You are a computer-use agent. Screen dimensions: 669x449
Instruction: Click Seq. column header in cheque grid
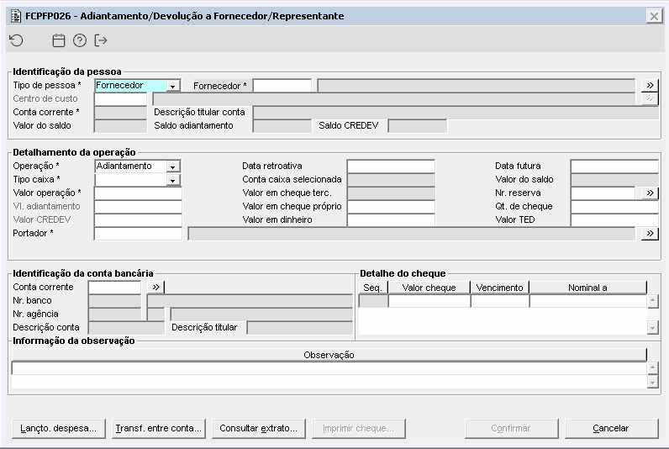(372, 288)
